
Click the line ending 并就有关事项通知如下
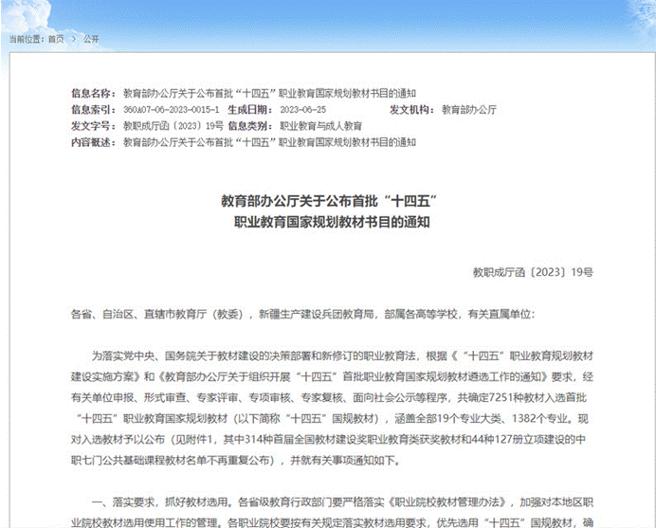coord(236,460)
